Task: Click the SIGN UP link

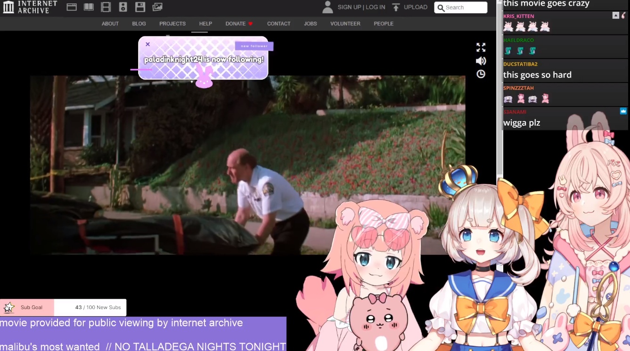Action: point(349,7)
